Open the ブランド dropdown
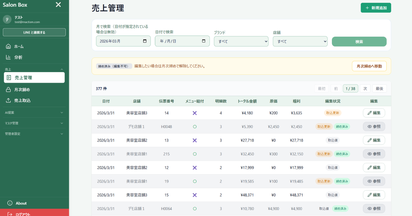Image resolution: width=412 pixels, height=216 pixels. click(x=241, y=41)
